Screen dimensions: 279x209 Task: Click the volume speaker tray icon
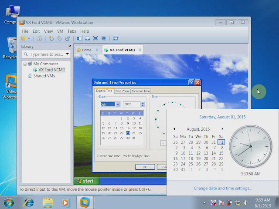(x=246, y=203)
